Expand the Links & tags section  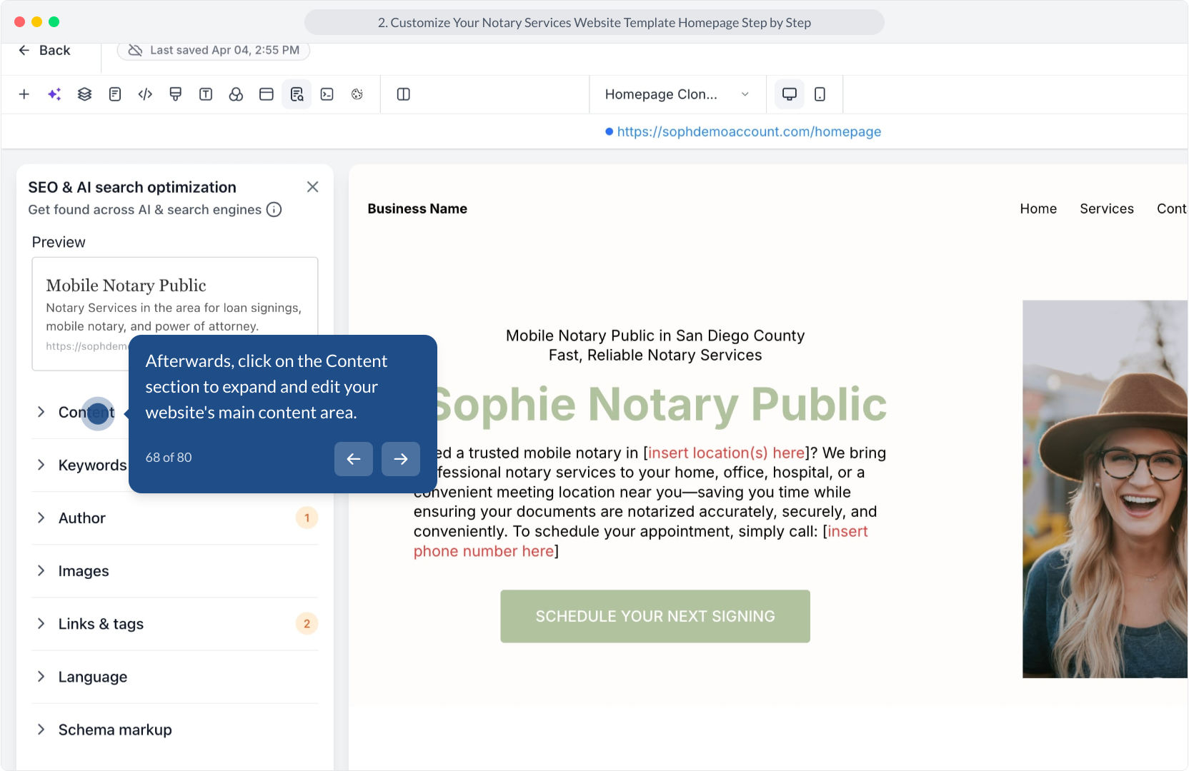click(x=175, y=624)
